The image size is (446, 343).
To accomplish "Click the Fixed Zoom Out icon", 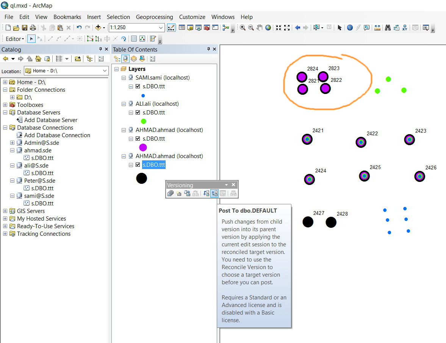I will tap(287, 28).
